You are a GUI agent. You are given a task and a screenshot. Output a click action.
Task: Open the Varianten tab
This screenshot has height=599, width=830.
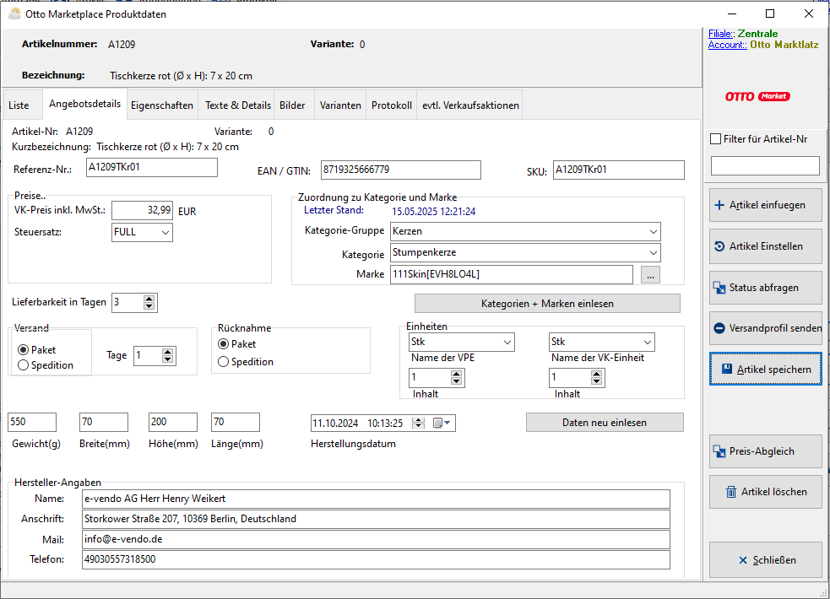(x=340, y=105)
